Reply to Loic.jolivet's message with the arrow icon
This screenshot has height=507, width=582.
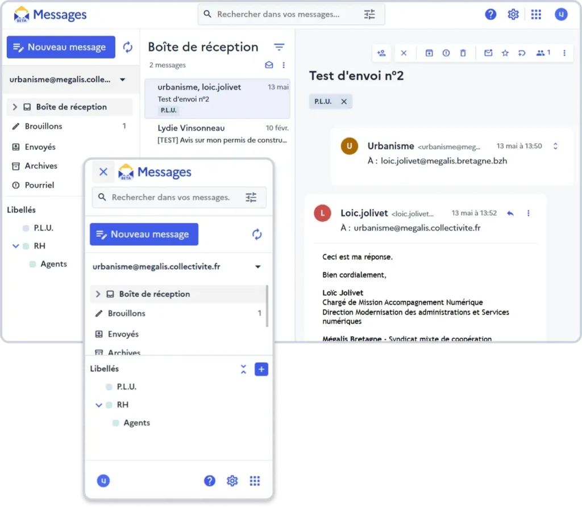(510, 213)
